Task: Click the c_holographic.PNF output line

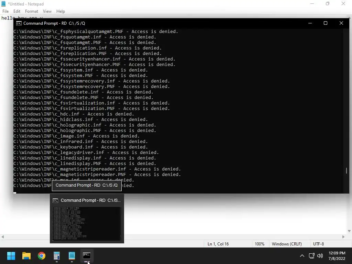Action: (x=85, y=131)
